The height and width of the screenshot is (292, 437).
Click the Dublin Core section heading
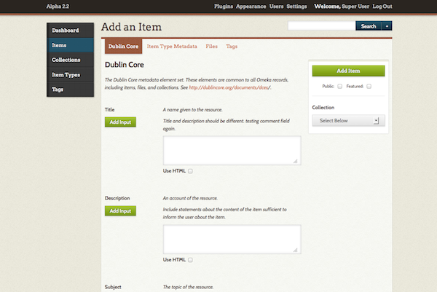(125, 65)
